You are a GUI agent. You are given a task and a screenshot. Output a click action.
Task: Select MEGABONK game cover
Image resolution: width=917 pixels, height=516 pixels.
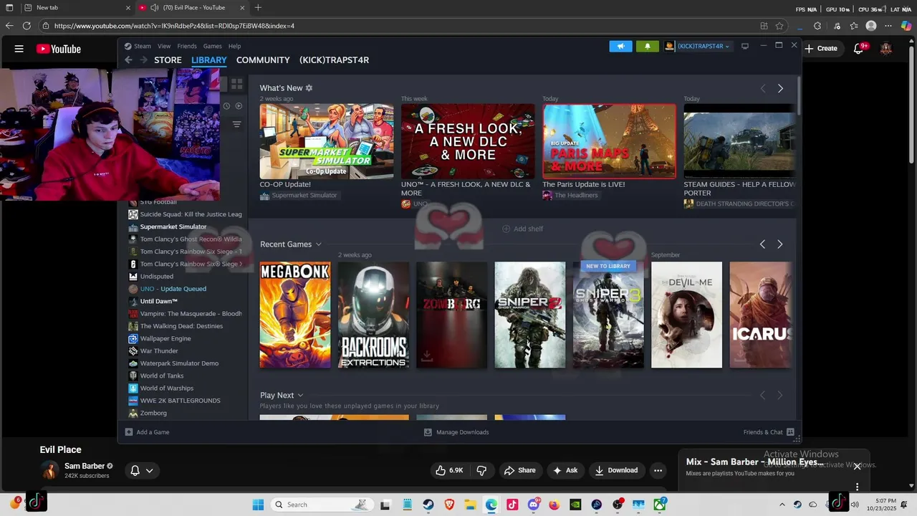click(295, 315)
